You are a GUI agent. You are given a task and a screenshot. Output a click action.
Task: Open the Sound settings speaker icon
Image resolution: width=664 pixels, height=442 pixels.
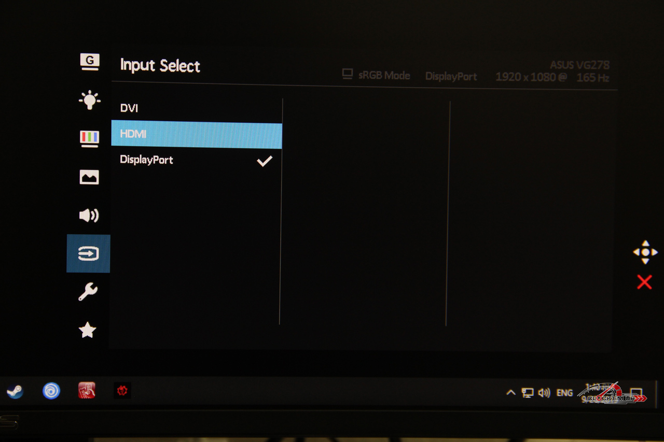pyautogui.click(x=89, y=216)
